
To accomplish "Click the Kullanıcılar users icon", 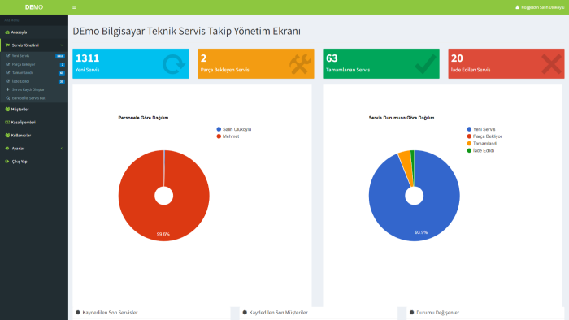I will [x=7, y=135].
